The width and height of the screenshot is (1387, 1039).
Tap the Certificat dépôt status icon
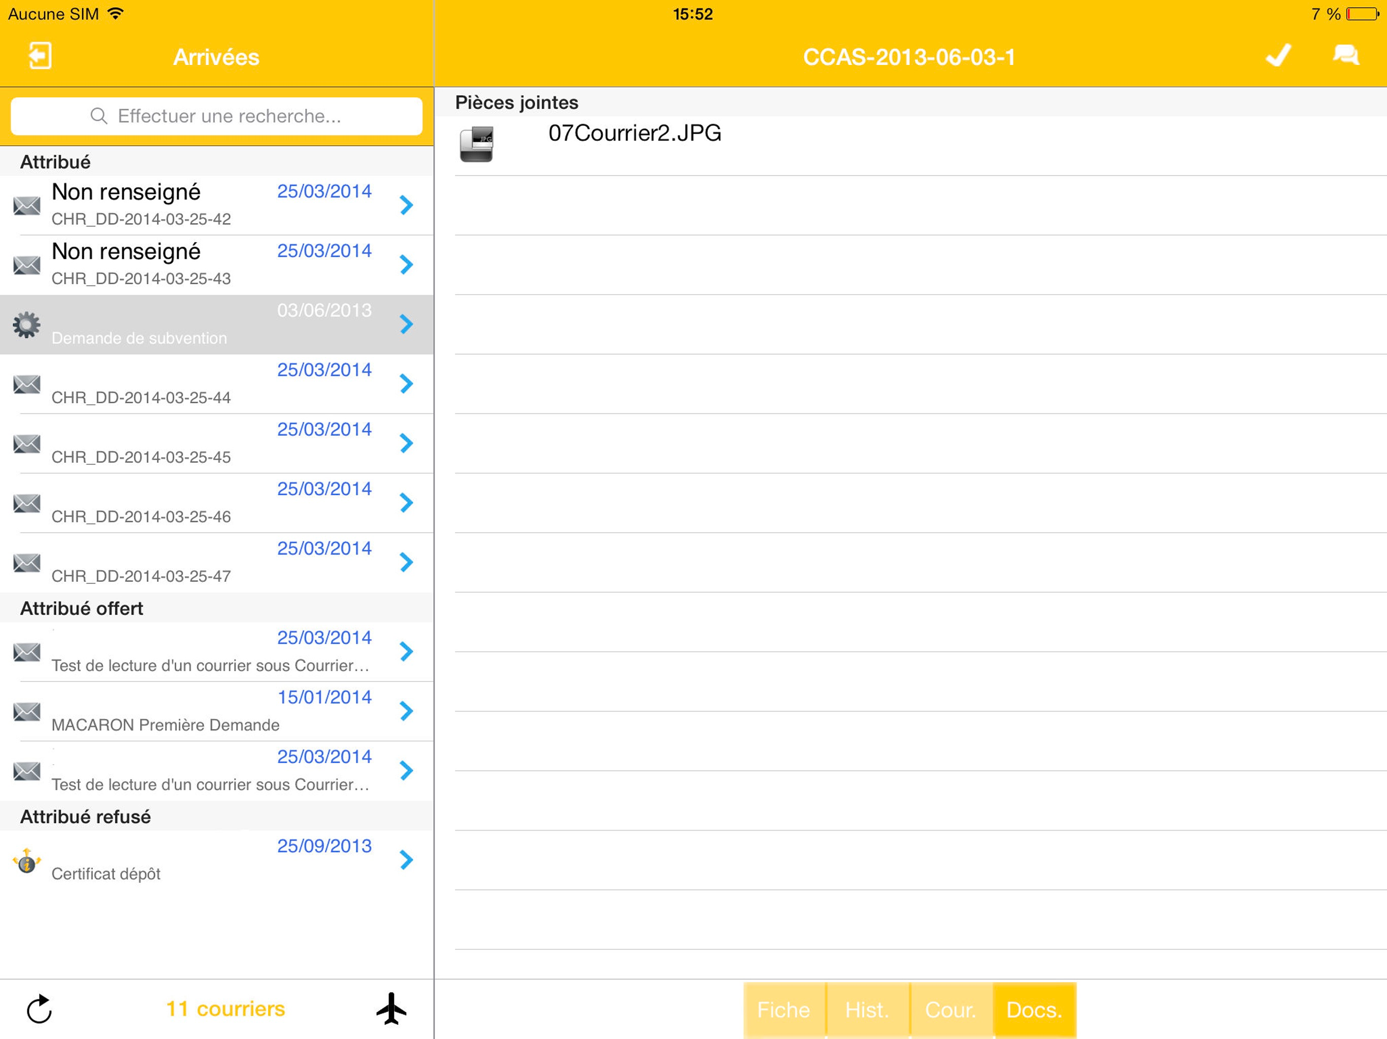point(27,860)
